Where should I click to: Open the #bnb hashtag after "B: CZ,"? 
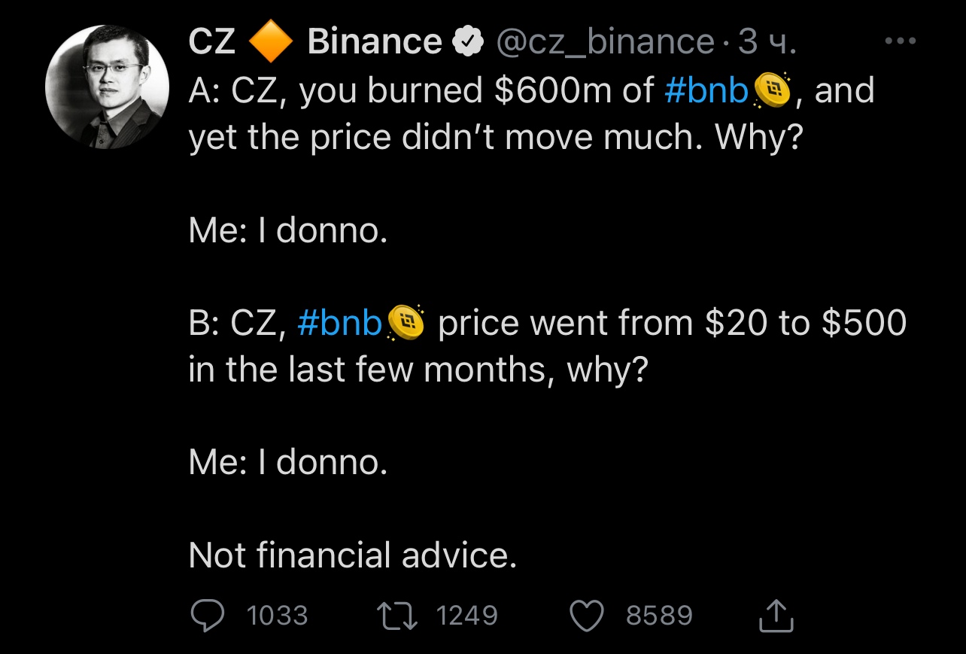point(340,324)
